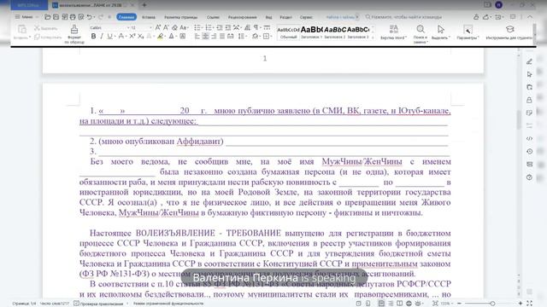Open a new tab with plus button
Screen dimensions: 547x307
[144, 5]
